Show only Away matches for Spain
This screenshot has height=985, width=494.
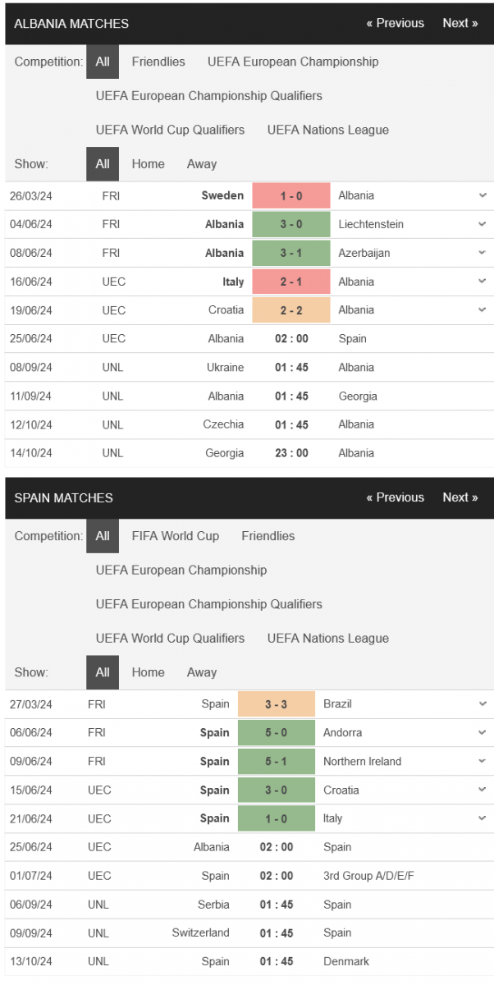click(x=202, y=672)
